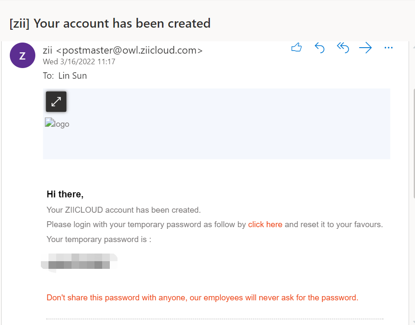The height and width of the screenshot is (325, 415).
Task: Click the purple Z sender avatar
Action: tap(23, 55)
